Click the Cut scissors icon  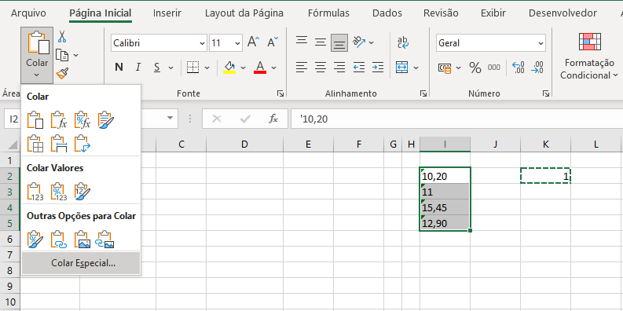(62, 37)
